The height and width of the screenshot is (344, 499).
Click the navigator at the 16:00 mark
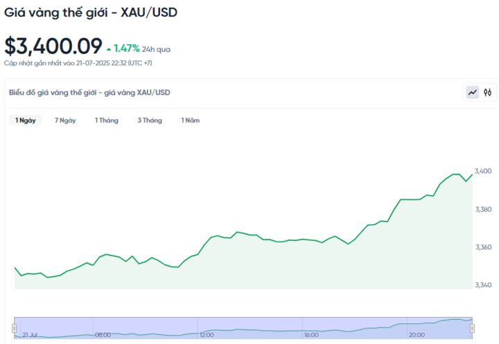point(310,334)
